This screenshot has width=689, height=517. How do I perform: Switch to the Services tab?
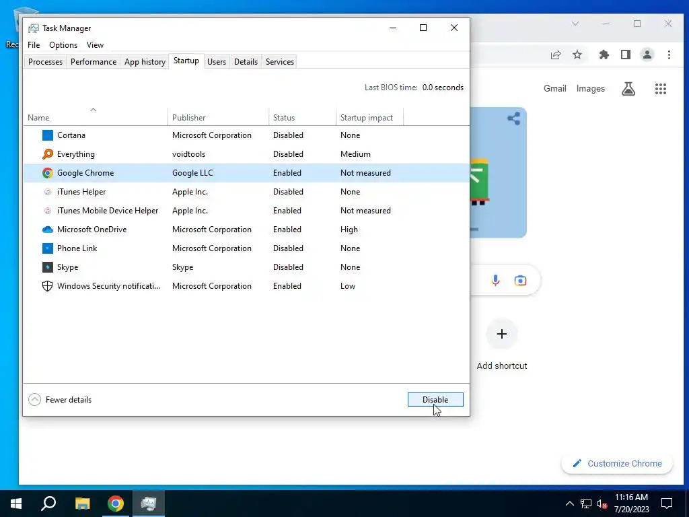[x=280, y=62]
